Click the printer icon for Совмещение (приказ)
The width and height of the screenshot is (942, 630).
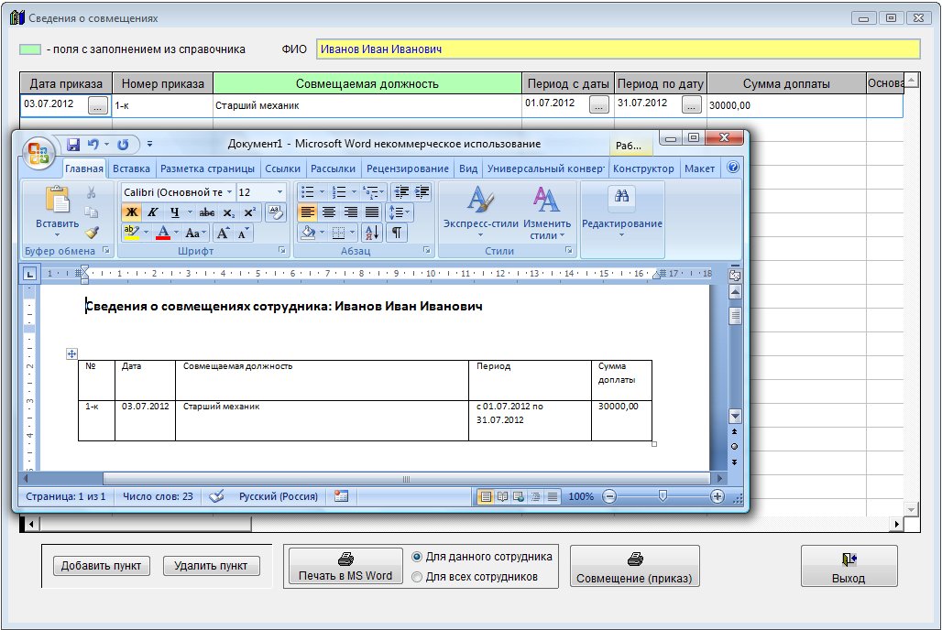point(634,559)
